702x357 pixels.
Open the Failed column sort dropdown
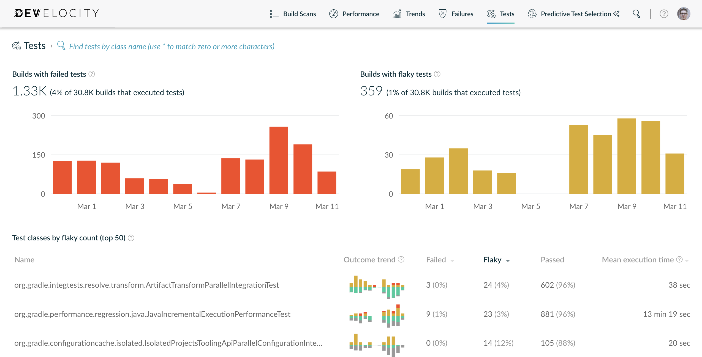pyautogui.click(x=452, y=260)
